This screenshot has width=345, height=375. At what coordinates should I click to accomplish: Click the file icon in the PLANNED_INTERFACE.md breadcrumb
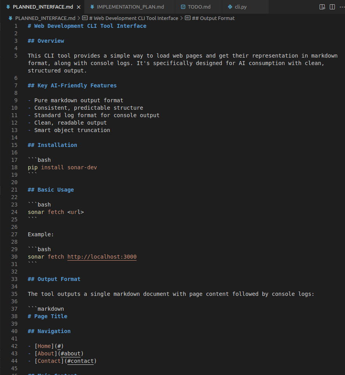[x=10, y=18]
